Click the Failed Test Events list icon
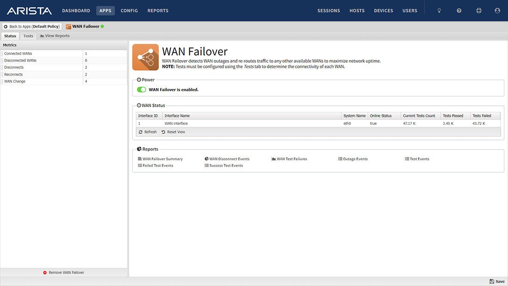Viewport: 508px width, 286px height. pos(139,165)
